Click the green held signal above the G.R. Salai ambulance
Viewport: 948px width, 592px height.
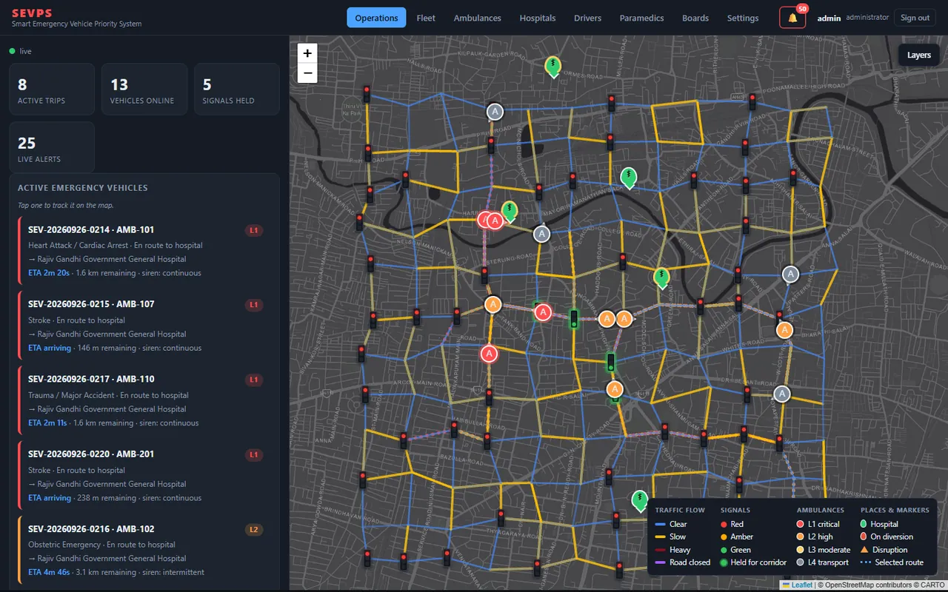[x=611, y=362]
